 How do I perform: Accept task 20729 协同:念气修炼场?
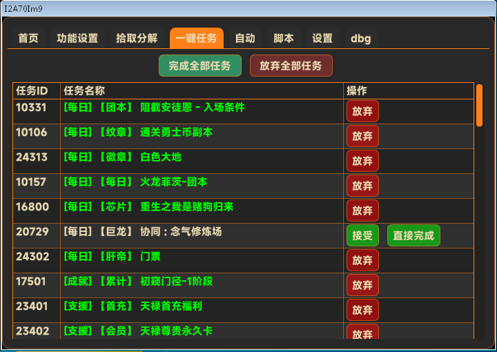tap(362, 235)
